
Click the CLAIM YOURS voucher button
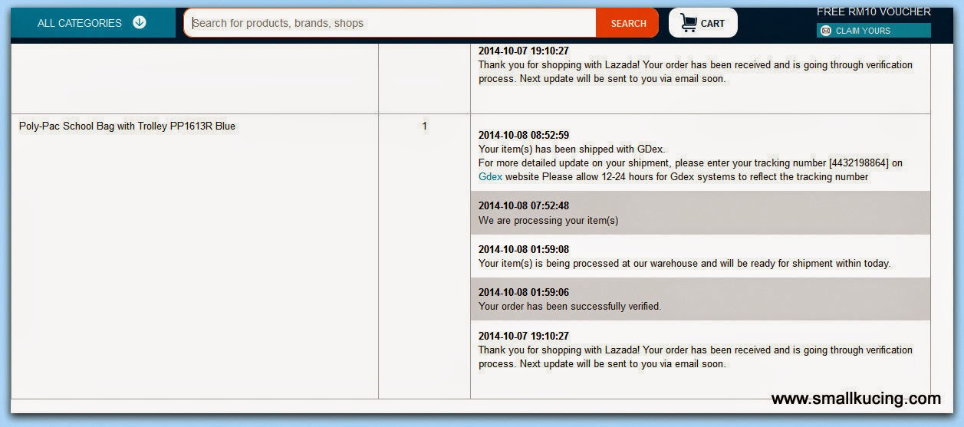point(874,31)
